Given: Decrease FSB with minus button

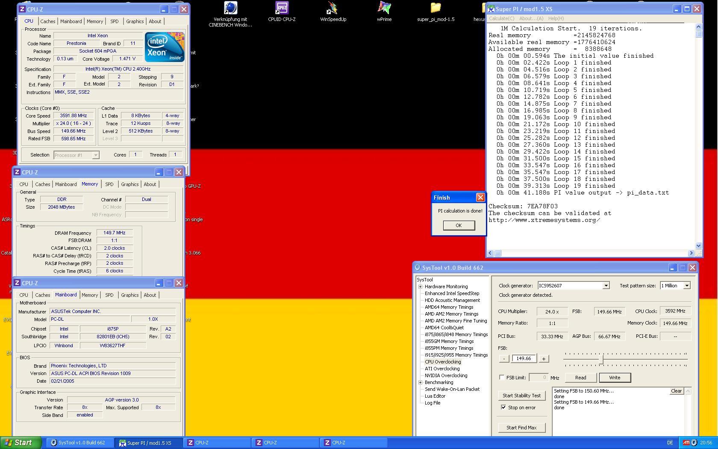Looking at the screenshot, I should 504,358.
